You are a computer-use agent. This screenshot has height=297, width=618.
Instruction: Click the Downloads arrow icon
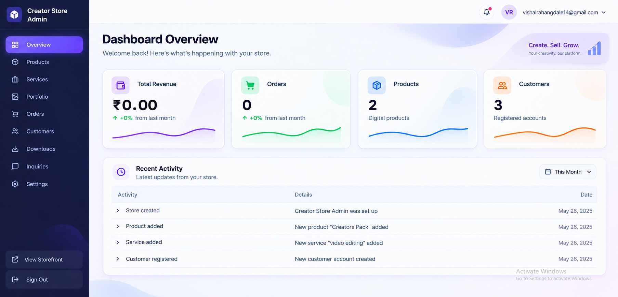coord(15,149)
